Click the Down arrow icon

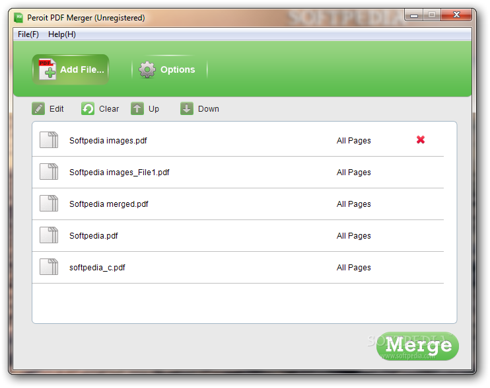[x=187, y=108]
